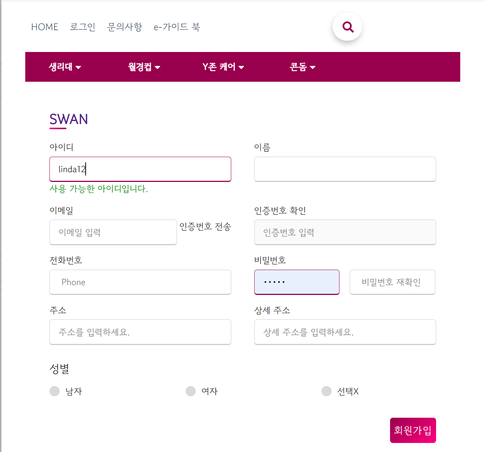Open the Y존 케어 dropdown menu

pos(223,67)
